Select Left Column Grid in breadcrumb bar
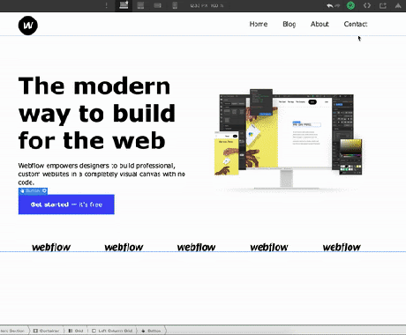 pos(112,331)
